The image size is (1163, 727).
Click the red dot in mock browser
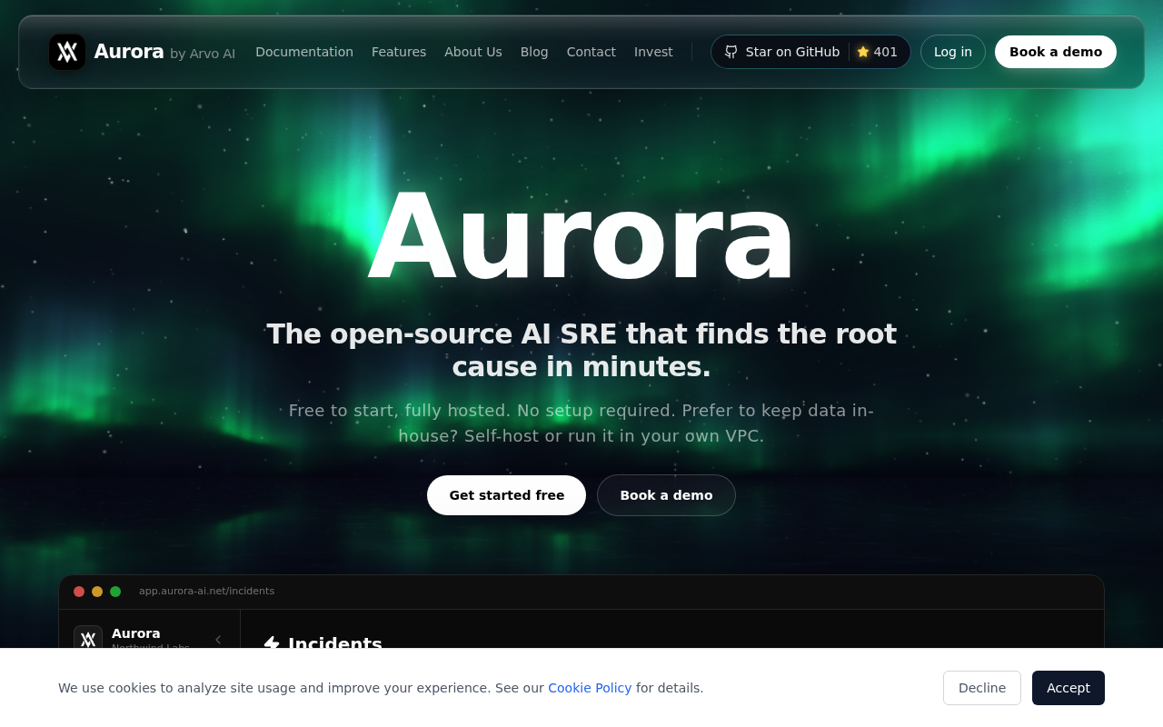(x=79, y=592)
